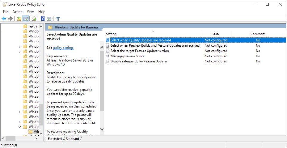The height and width of the screenshot is (148, 287).
Task: Click the Export List toolbar icon
Action: click(x=34, y=19)
